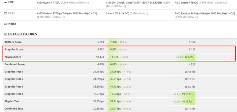Click the 34.26 fps value

pyautogui.click(x=116, y=72)
